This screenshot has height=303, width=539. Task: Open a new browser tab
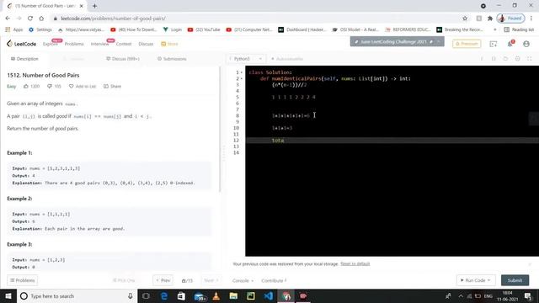[x=94, y=6]
